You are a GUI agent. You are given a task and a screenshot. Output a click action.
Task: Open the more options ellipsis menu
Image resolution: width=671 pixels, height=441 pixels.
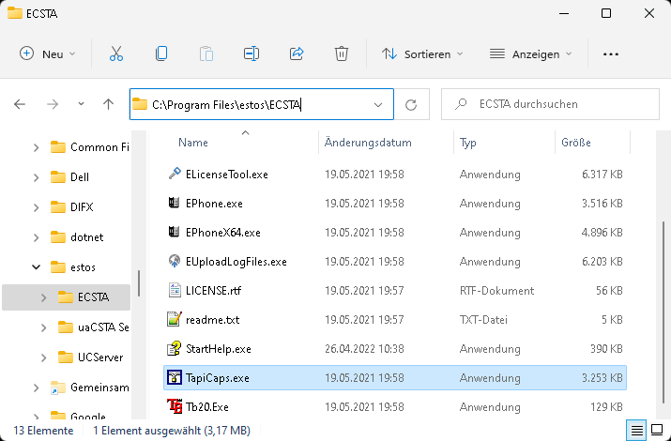(x=611, y=54)
